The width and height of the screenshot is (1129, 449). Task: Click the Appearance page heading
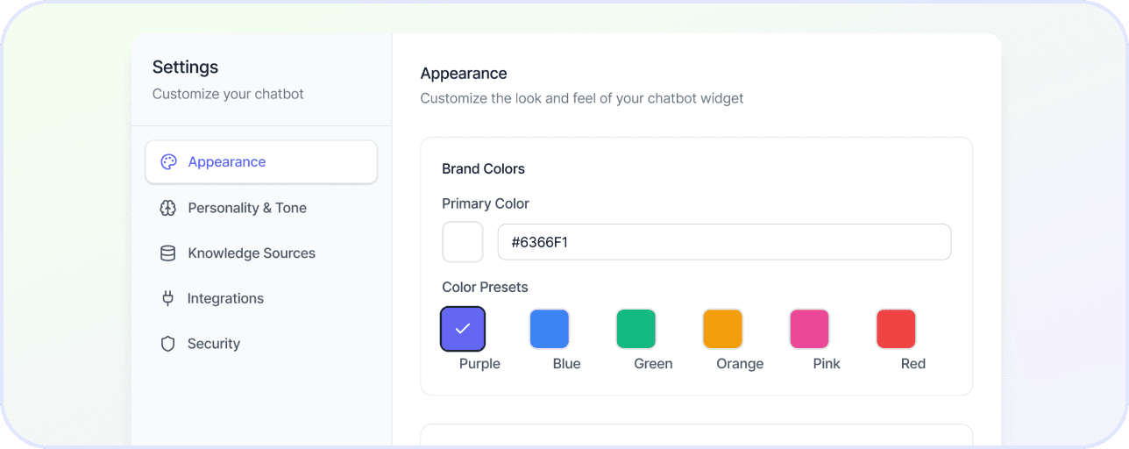point(464,74)
